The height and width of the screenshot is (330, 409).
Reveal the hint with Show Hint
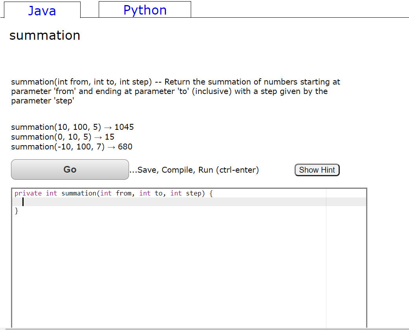point(317,170)
